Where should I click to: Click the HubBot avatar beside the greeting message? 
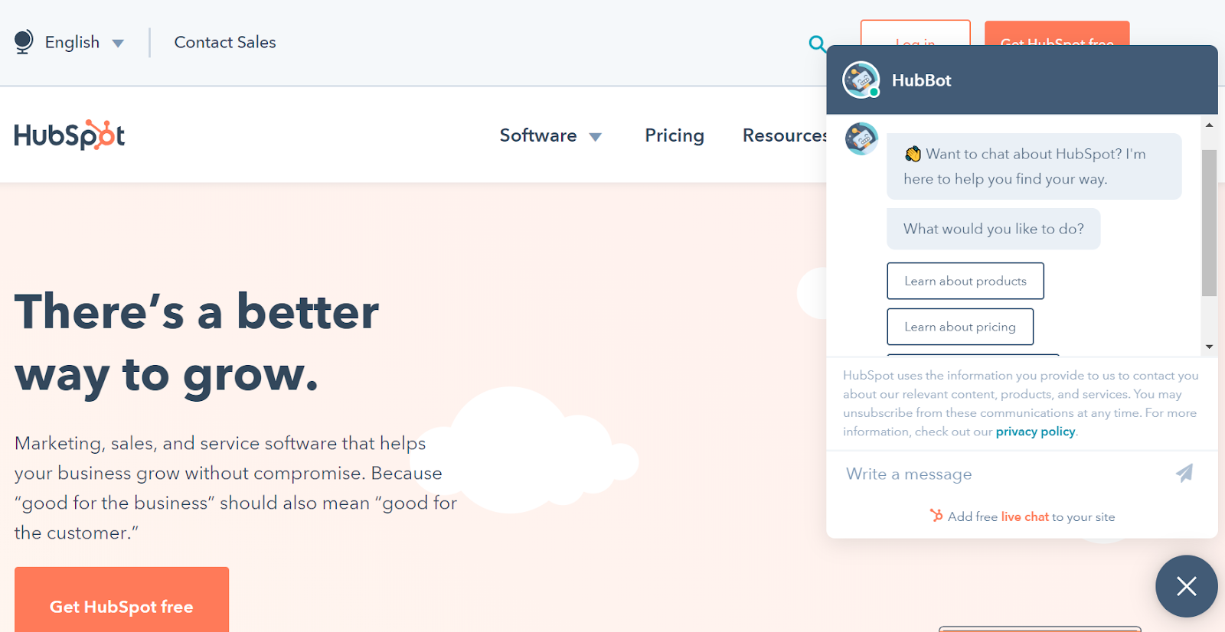(x=861, y=138)
